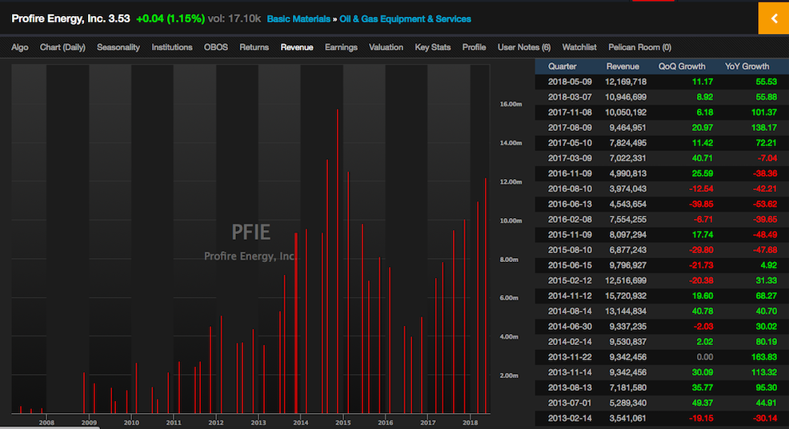Switch to the Earnings tab
This screenshot has width=789, height=429.
341,47
